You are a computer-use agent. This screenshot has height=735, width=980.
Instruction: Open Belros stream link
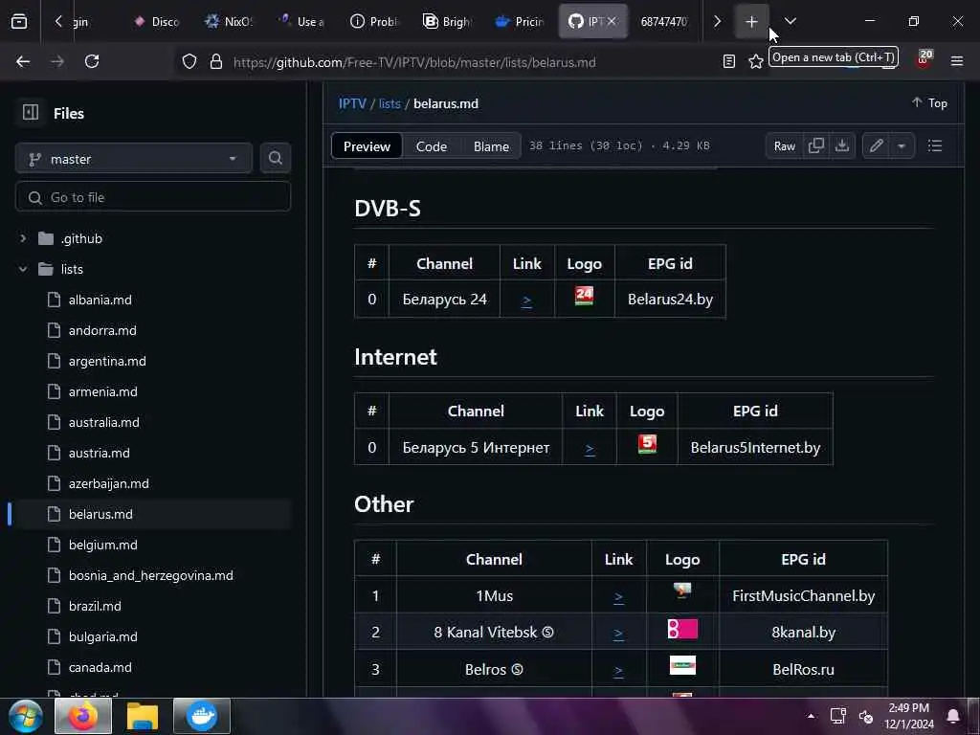(618, 670)
